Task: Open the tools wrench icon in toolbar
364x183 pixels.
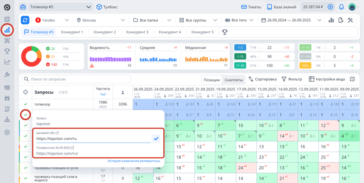Action: pos(350,20)
